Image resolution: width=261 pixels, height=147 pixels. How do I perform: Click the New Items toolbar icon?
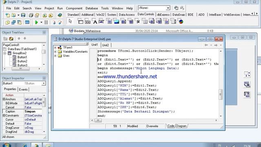tap(7, 16)
